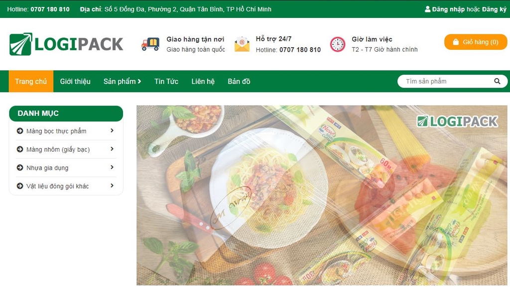
Task: Click the magnifier search icon
Action: (497, 81)
